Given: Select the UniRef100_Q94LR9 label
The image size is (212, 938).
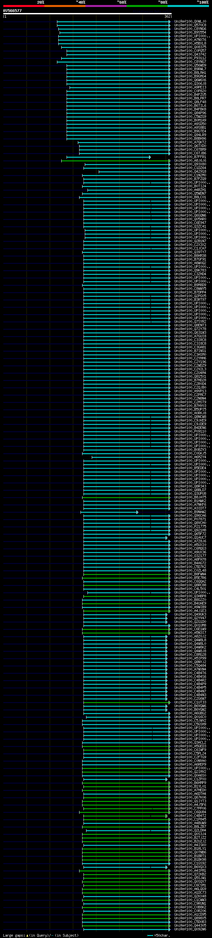Looking at the screenshot, I should point(190,135).
